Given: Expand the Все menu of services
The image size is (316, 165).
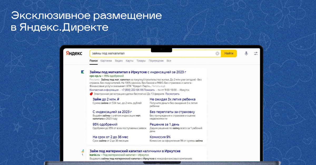Looking at the screenshot, I should pos(169,61).
